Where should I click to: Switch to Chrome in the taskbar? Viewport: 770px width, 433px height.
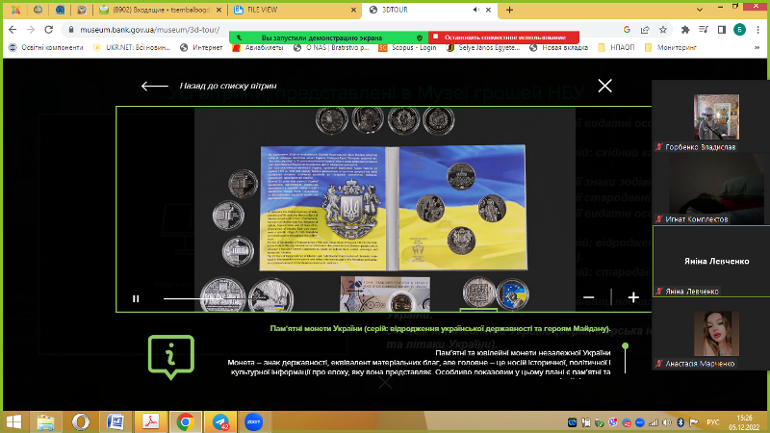(x=185, y=421)
